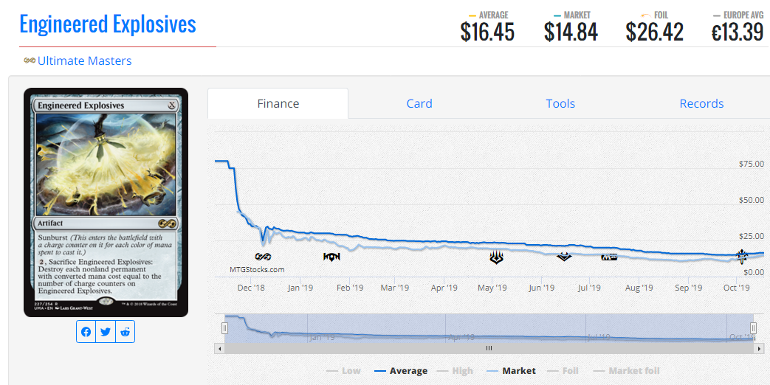Click the Apr '19 axis label
This screenshot has width=770, height=385.
coord(444,288)
